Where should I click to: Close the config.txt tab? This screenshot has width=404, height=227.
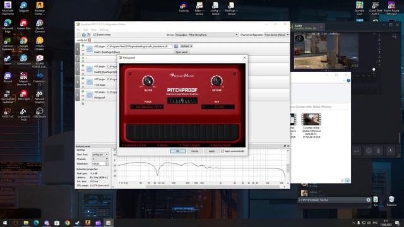tap(90, 40)
